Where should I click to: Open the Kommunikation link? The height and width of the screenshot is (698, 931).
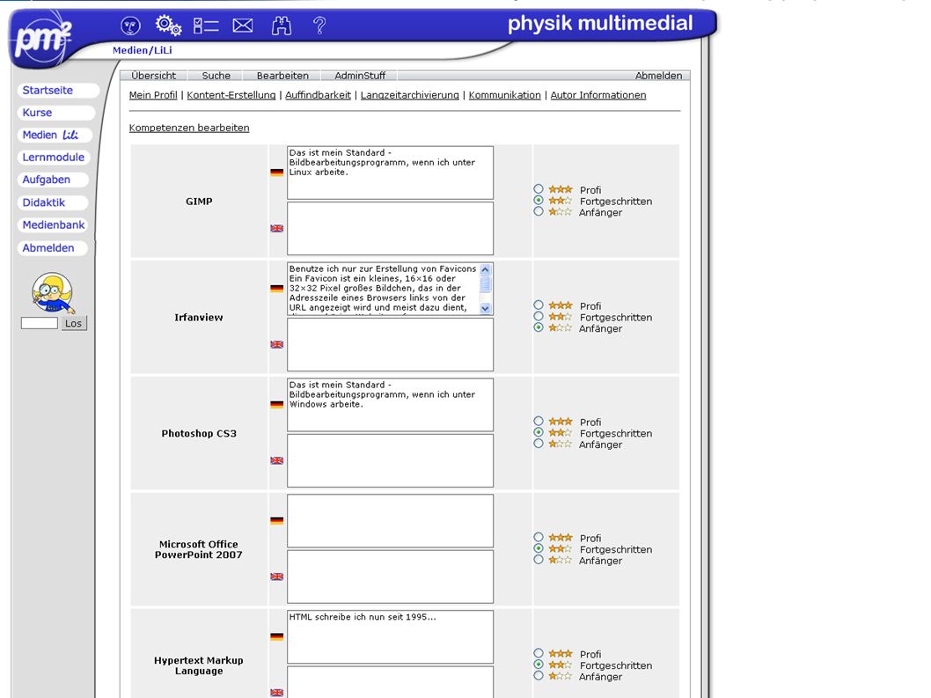[505, 95]
